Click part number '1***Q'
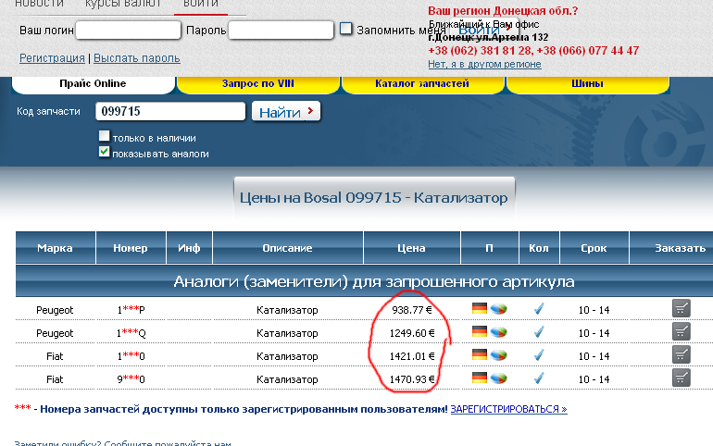The width and height of the screenshot is (713, 446). point(131,333)
